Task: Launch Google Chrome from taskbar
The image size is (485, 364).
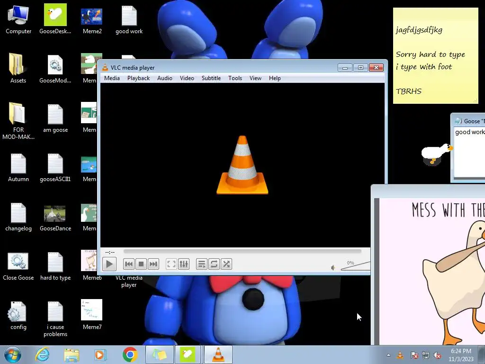Action: click(130, 355)
